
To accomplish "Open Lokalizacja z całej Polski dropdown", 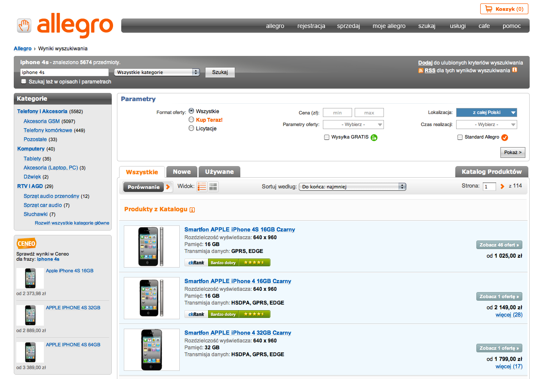I will coord(487,112).
